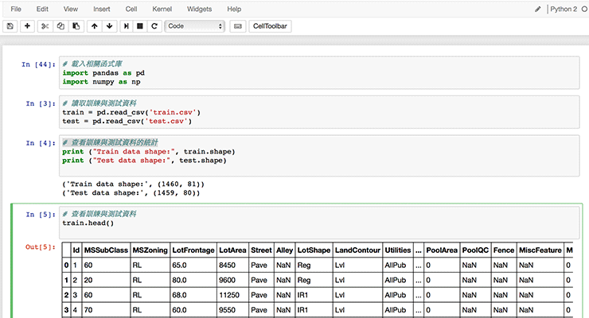
Task: Open the cell type dropdown showing Code
Action: coord(195,26)
